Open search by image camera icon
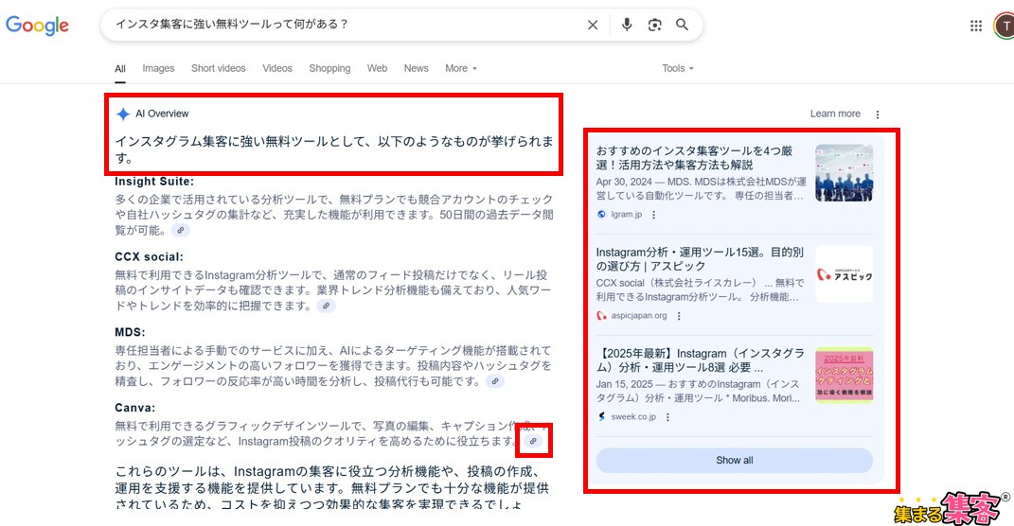The image size is (1014, 526). click(654, 25)
